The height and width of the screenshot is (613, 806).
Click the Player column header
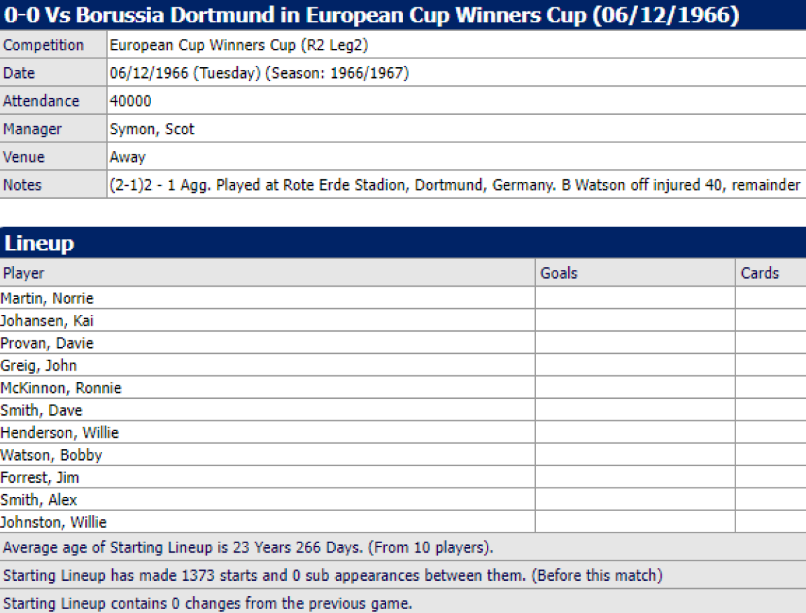[x=24, y=273]
